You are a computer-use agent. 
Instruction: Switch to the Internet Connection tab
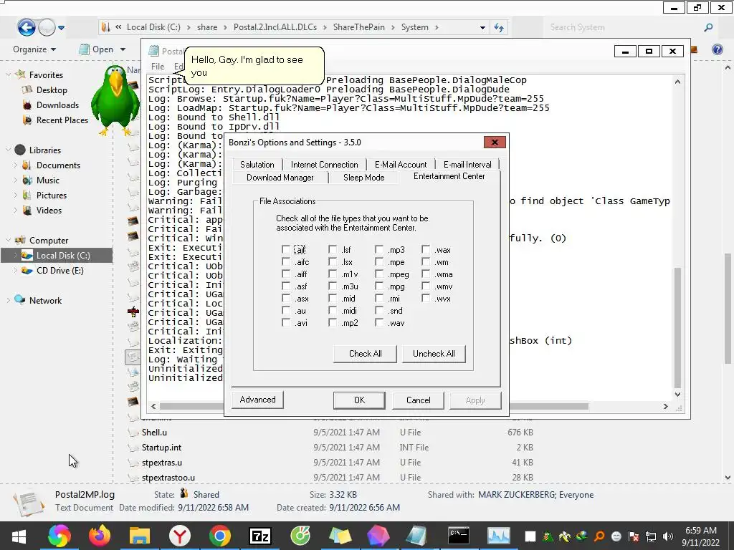click(x=325, y=165)
